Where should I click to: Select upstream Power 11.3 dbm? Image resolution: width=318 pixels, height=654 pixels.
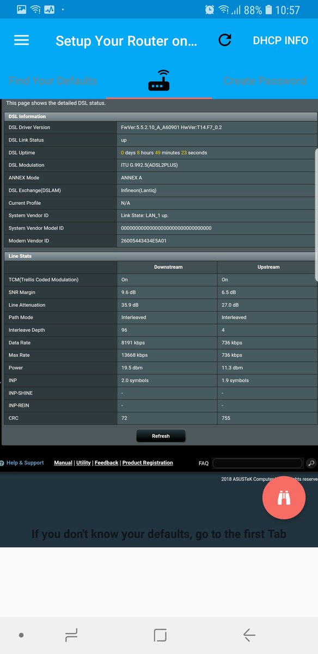232,368
